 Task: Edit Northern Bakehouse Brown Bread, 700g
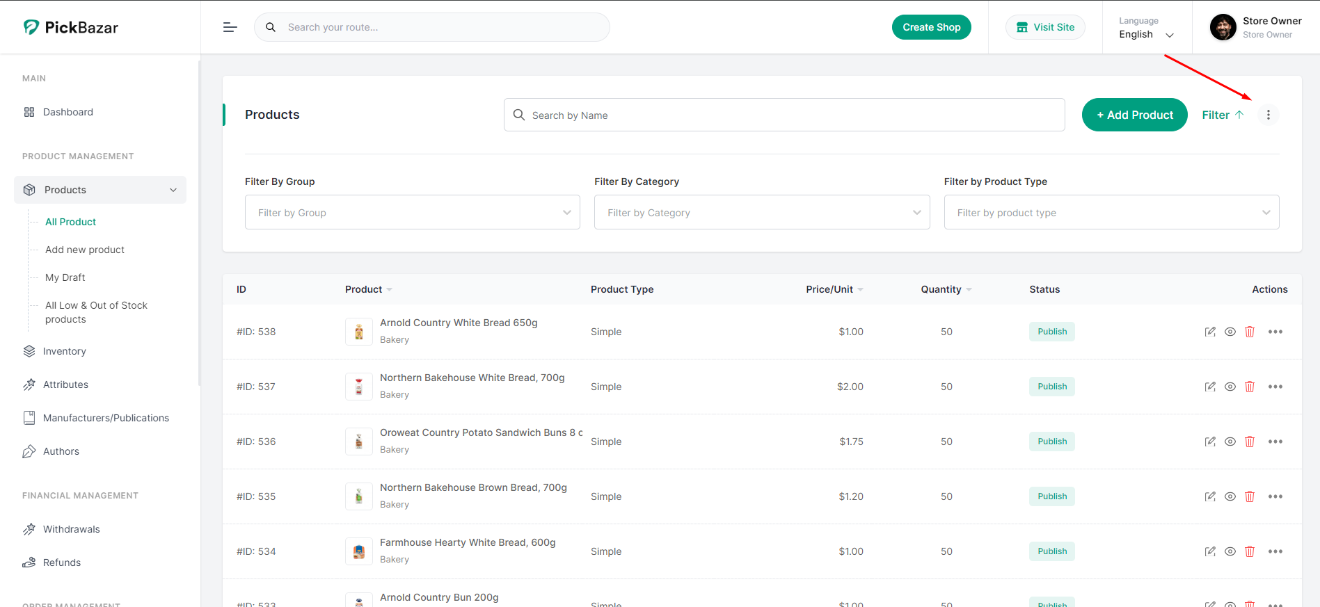pos(1210,496)
